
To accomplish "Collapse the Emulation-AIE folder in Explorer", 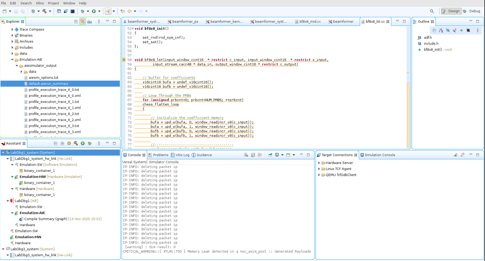I will click(x=12, y=60).
